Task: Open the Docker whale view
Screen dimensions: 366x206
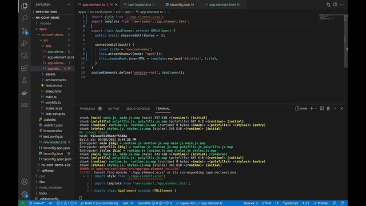Action: coord(24,93)
